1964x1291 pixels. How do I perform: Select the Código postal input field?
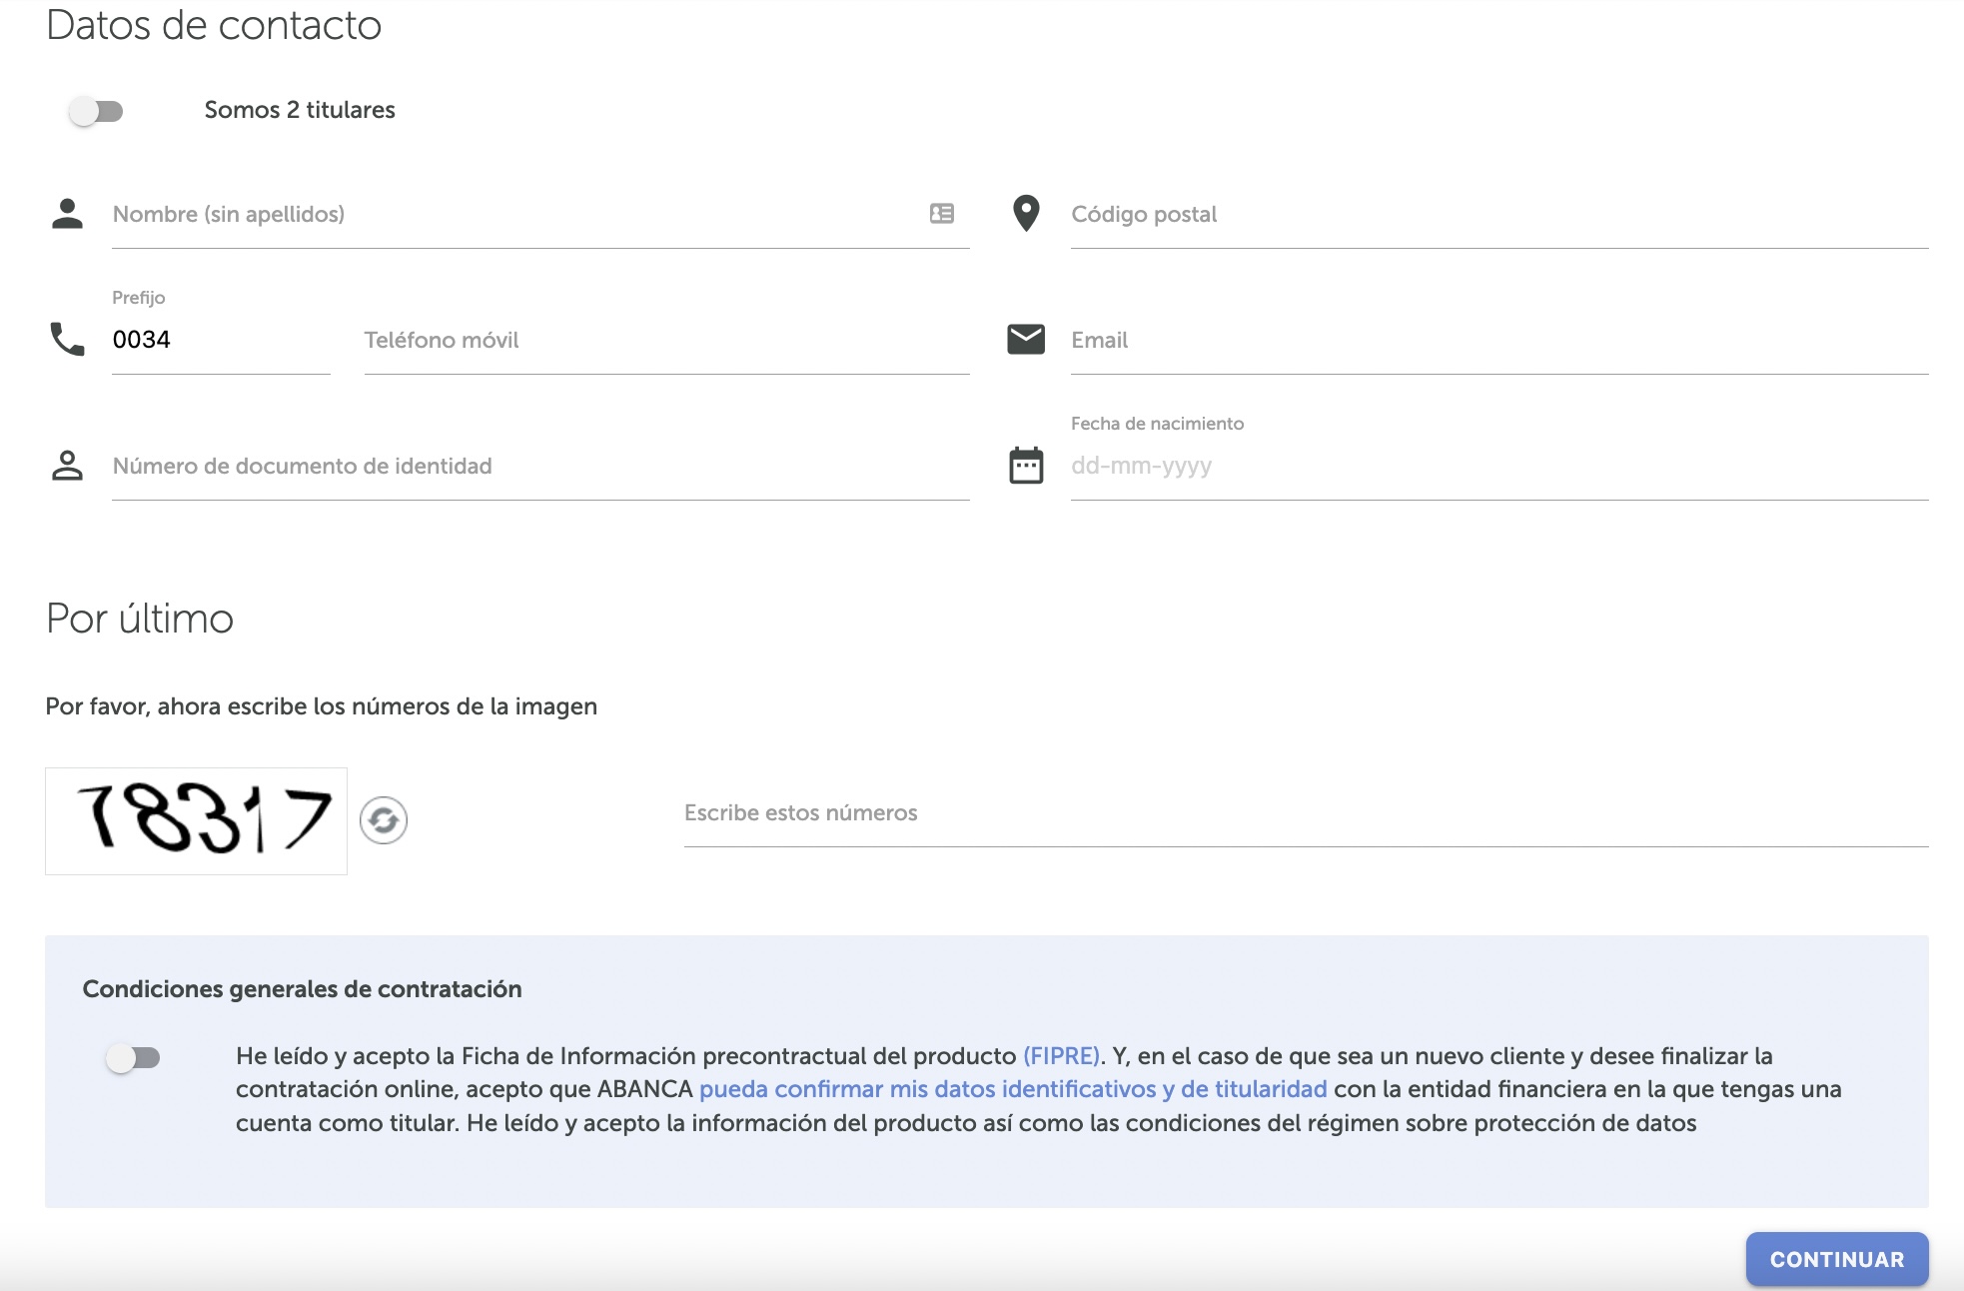(x=1399, y=214)
